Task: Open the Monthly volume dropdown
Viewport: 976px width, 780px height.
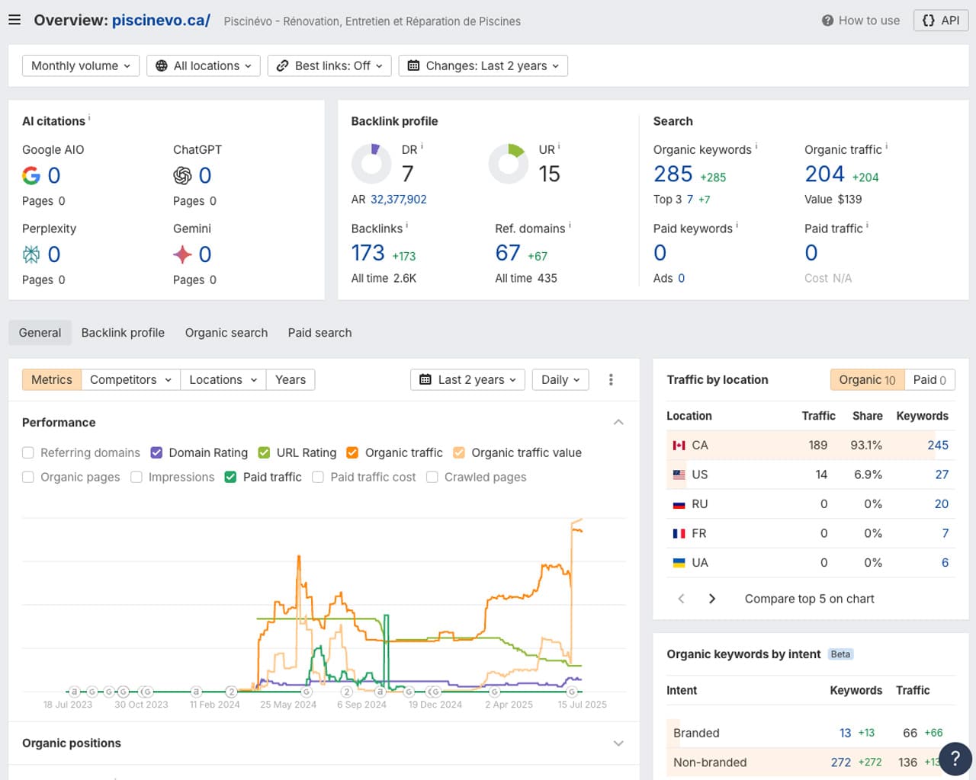Action: coord(81,66)
